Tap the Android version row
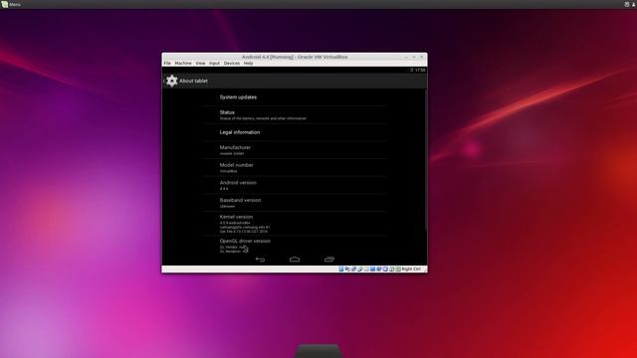The width and height of the screenshot is (637, 358). coord(295,185)
